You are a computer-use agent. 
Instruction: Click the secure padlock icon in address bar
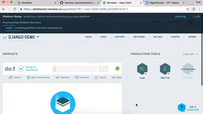tap(21, 9)
